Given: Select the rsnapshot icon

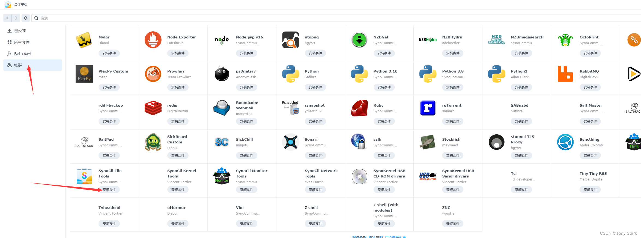Looking at the screenshot, I should [x=290, y=108].
